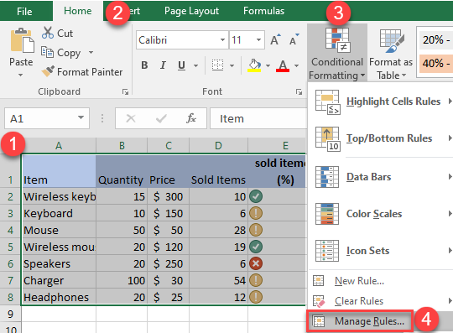Open Conditional Formatting menu
This screenshot has height=333, width=453.
pyautogui.click(x=337, y=53)
